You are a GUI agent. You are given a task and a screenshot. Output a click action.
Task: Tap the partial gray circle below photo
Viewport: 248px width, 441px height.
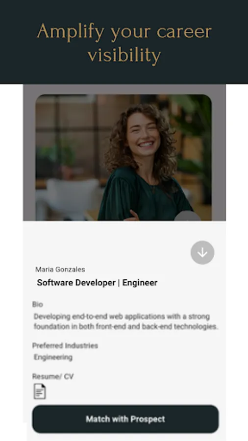pyautogui.click(x=188, y=216)
